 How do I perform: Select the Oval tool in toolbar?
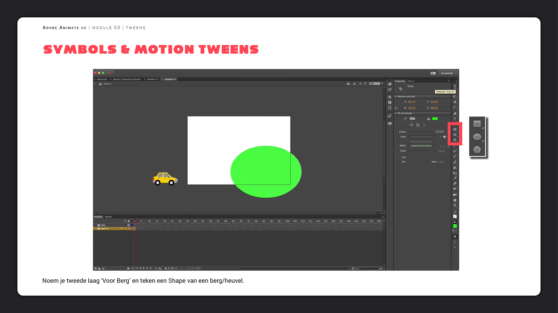click(455, 135)
